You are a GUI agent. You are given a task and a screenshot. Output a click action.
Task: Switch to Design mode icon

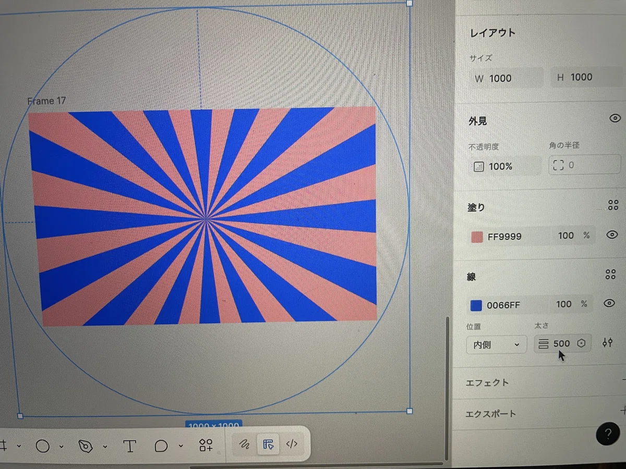pyautogui.click(x=269, y=445)
